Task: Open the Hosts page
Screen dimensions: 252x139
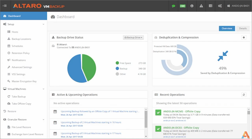Action: coord(15,32)
